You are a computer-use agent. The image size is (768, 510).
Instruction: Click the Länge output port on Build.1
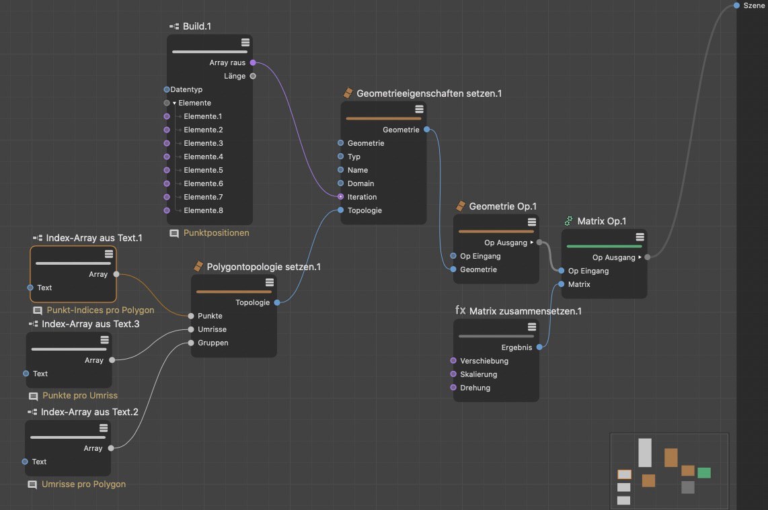coord(253,76)
